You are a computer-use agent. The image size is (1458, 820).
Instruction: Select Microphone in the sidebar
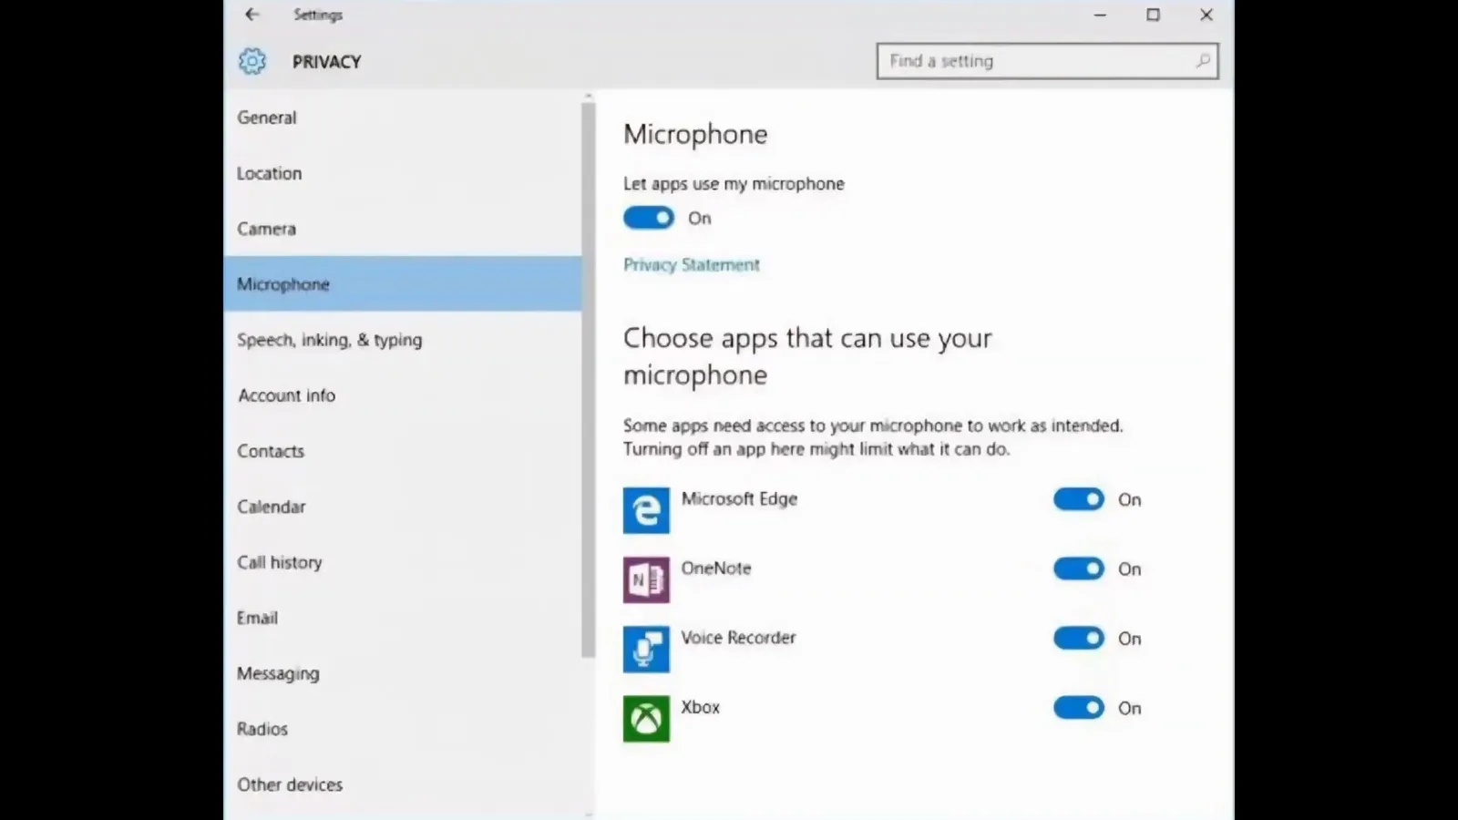tap(403, 284)
